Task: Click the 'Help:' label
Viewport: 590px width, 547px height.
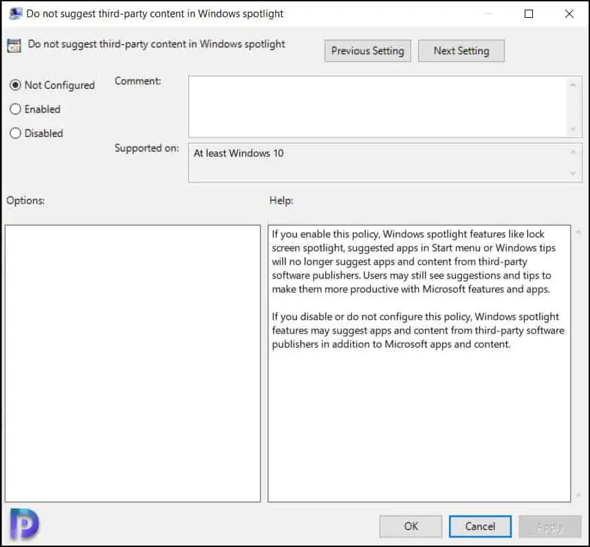Action: (x=281, y=200)
